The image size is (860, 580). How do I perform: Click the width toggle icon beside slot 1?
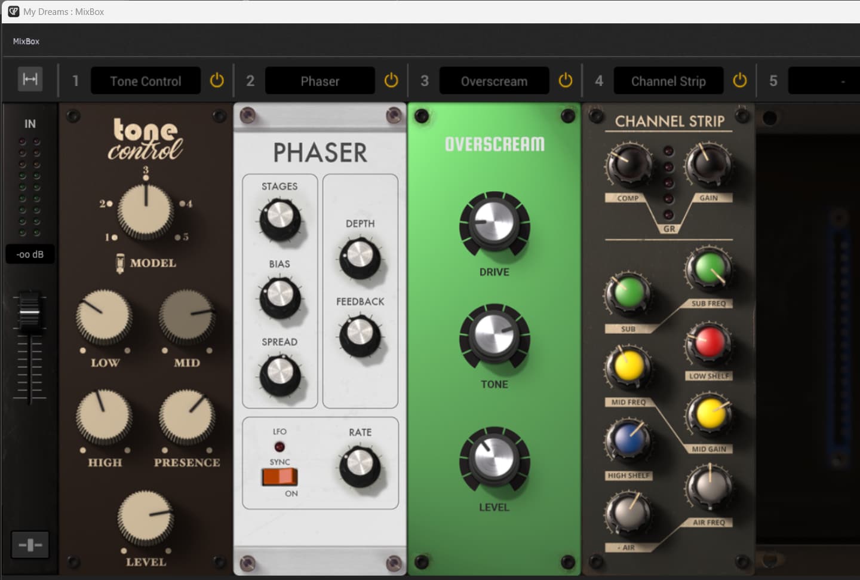point(30,79)
